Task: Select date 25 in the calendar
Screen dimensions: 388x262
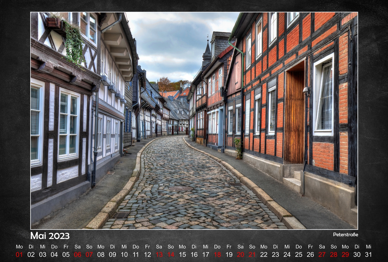Action: 299,254
